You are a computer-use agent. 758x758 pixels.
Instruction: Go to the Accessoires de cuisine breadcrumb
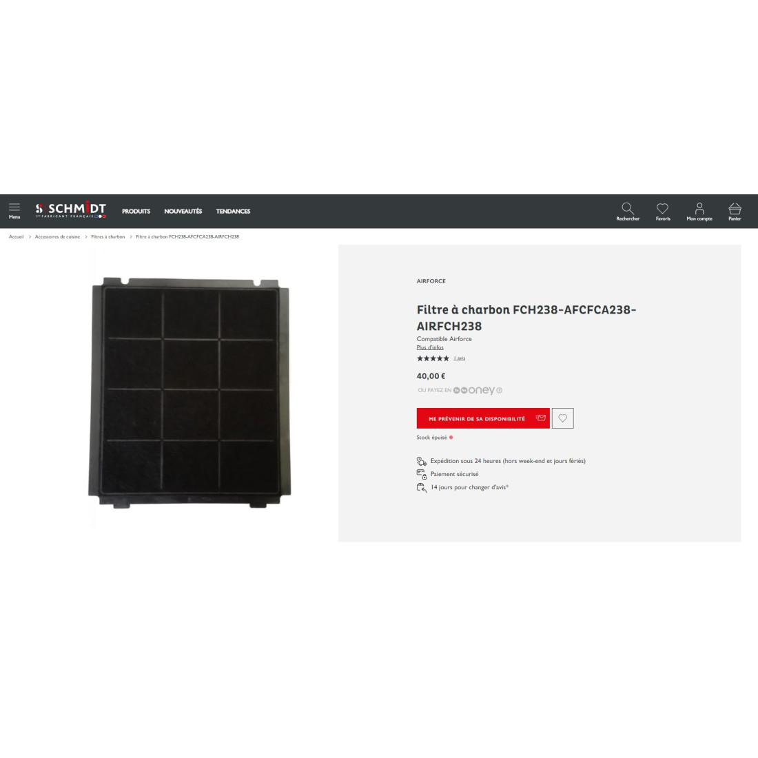(x=57, y=237)
